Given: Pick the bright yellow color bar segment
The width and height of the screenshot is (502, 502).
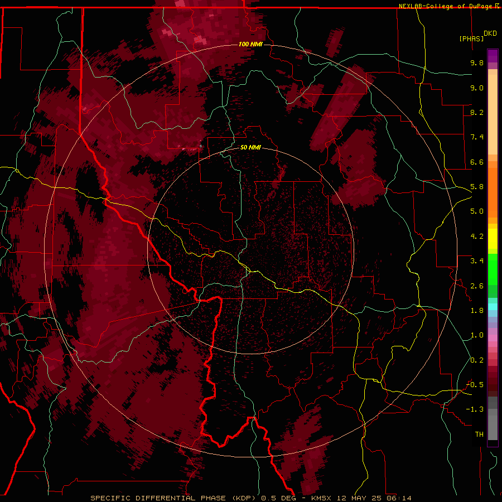Looking at the screenshot, I should (493, 239).
